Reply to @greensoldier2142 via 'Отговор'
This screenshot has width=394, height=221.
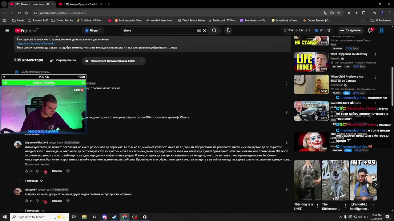57,171
